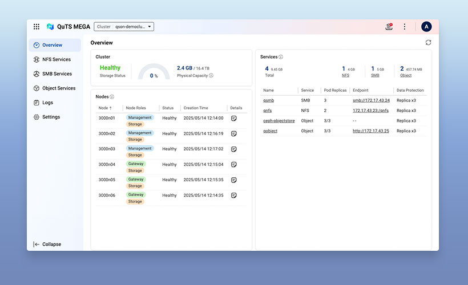Screen dimensions: 468x285
Task: Refresh the Overview page
Action: (x=428, y=43)
